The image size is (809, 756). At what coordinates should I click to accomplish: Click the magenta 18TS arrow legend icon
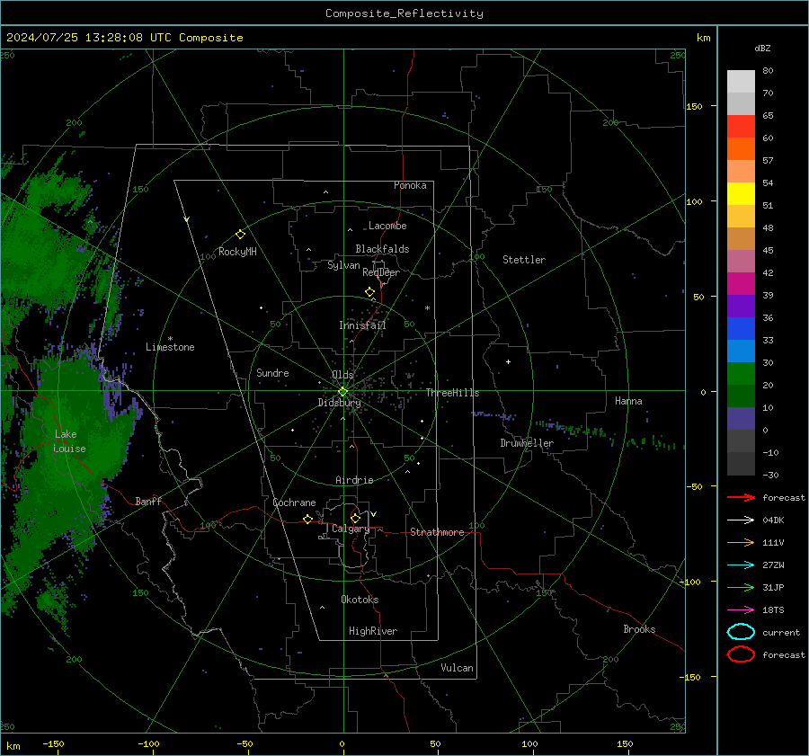click(741, 610)
